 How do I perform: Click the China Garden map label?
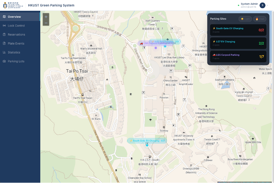[170, 81]
